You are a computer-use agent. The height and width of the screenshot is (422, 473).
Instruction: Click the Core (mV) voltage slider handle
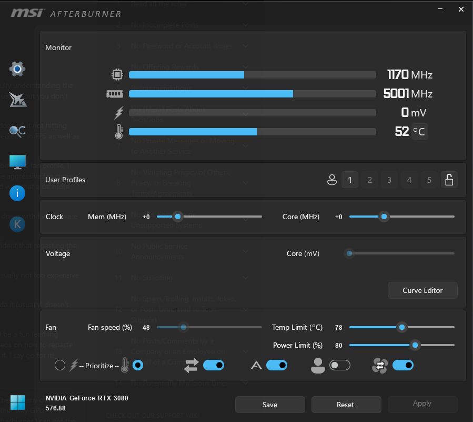pos(350,253)
